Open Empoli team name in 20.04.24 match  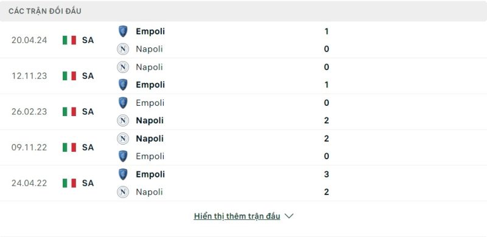pos(150,32)
